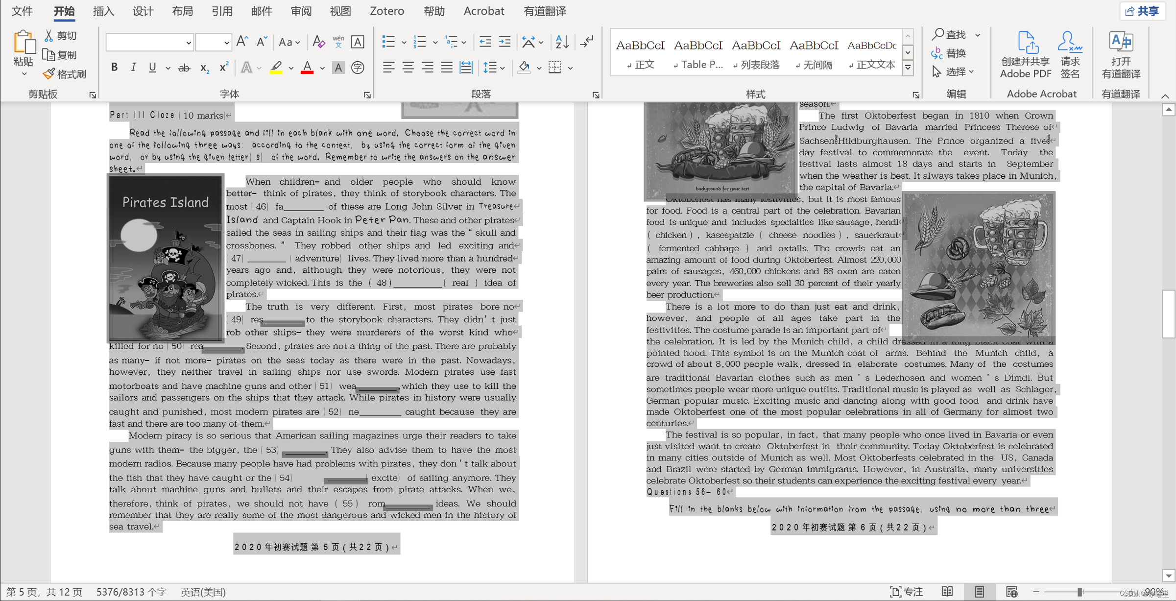Click the yellow text highlight color

(276, 68)
